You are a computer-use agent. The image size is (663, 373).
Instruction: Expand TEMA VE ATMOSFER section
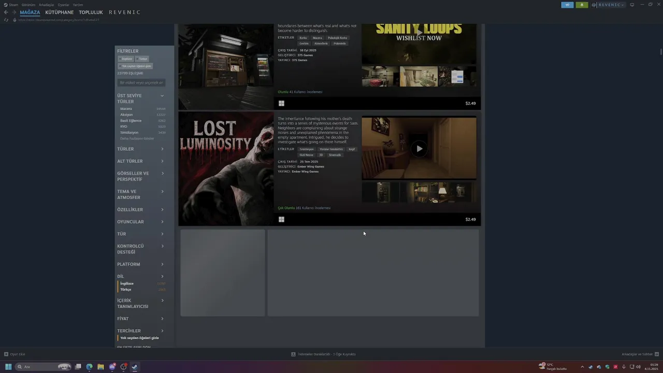coord(140,194)
